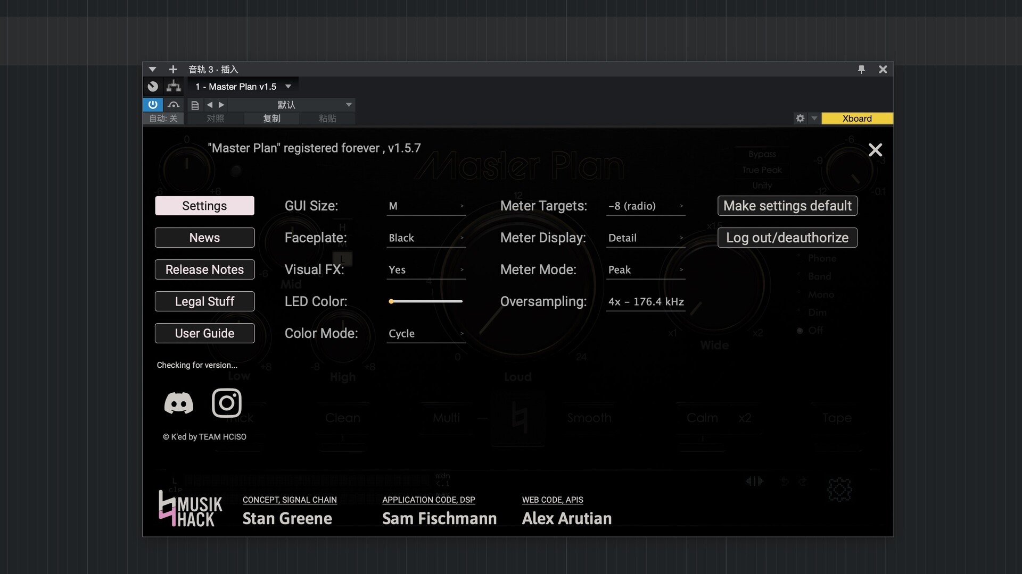Open the Meter Mode Peak dropdown
The image size is (1022, 574).
click(x=646, y=269)
